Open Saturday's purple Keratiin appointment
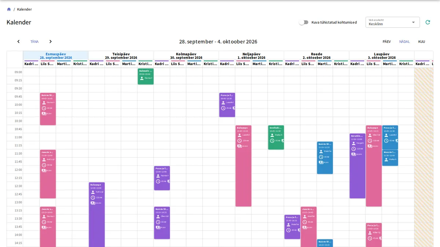The width and height of the screenshot is (440, 247). pyautogui.click(x=357, y=166)
